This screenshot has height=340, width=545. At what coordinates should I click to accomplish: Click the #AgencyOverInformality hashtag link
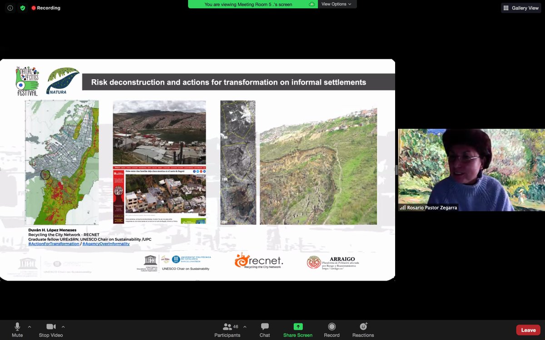(x=106, y=244)
